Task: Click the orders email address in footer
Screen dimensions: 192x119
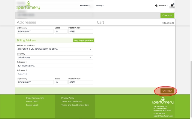Action: (x=163, y=116)
